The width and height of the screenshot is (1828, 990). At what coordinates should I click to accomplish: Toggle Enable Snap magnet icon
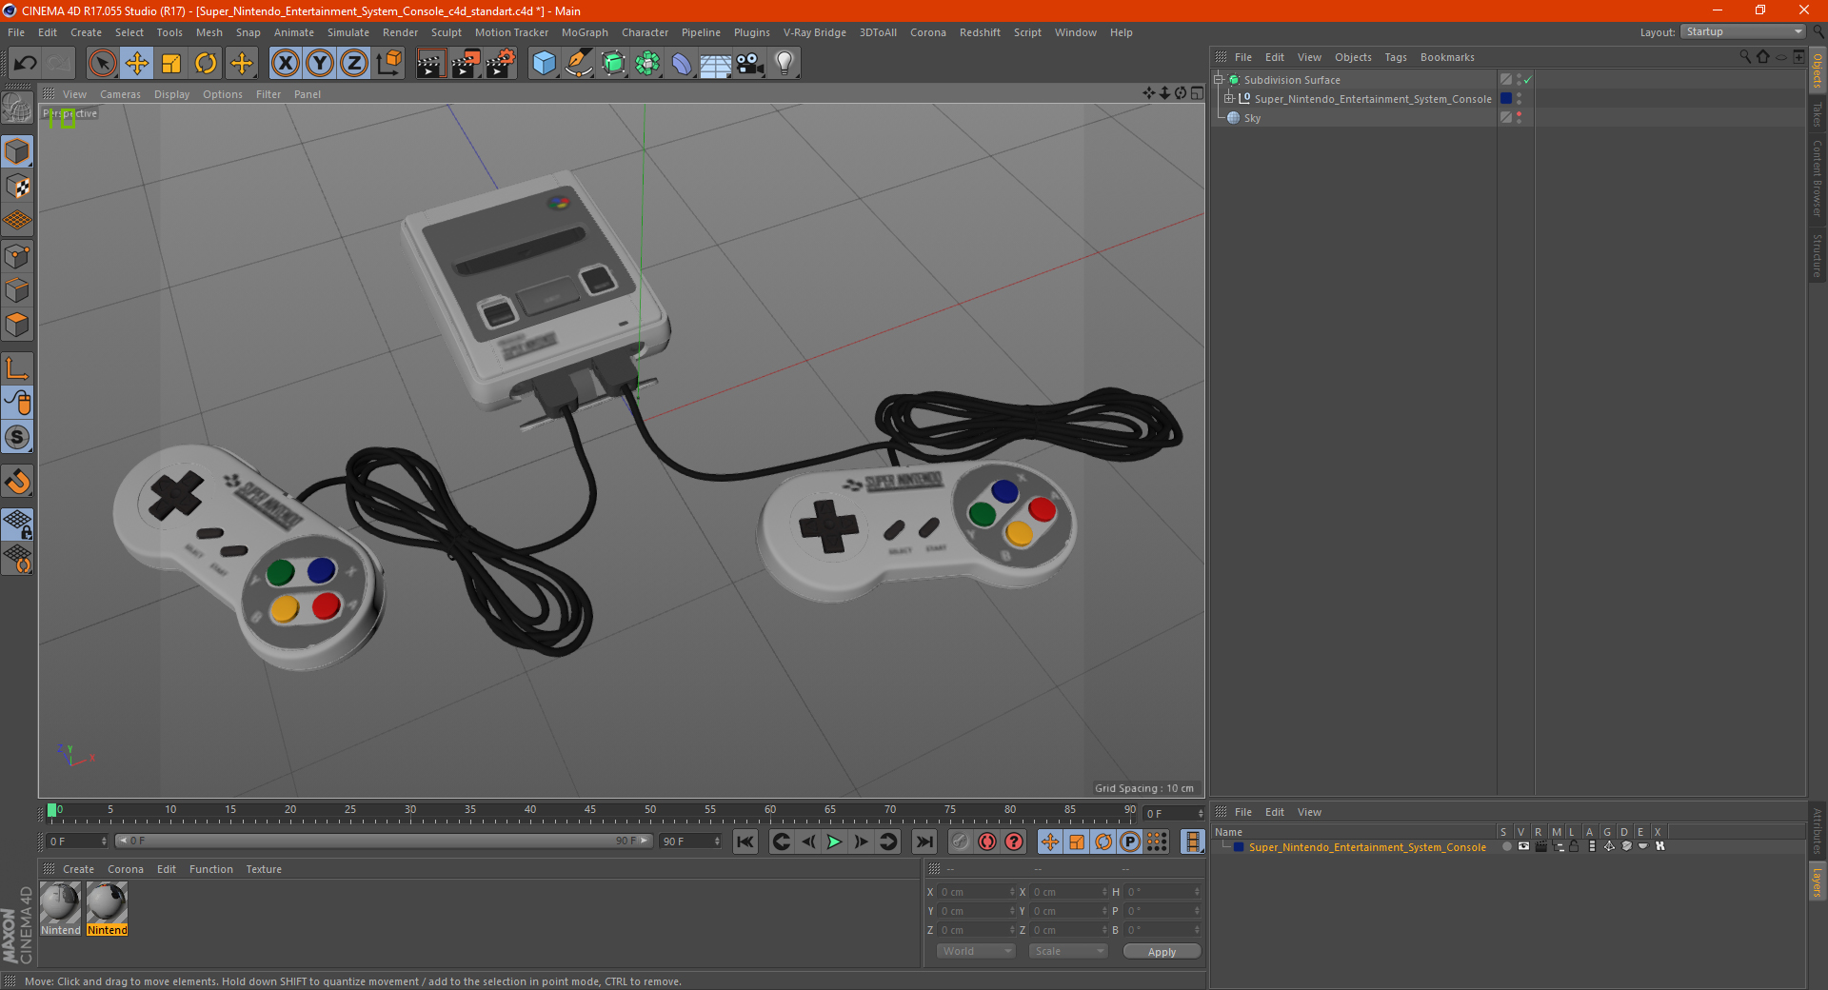point(17,482)
